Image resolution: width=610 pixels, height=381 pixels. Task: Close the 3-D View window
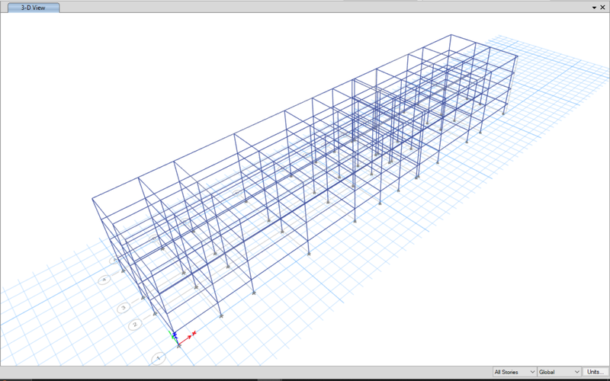click(602, 8)
